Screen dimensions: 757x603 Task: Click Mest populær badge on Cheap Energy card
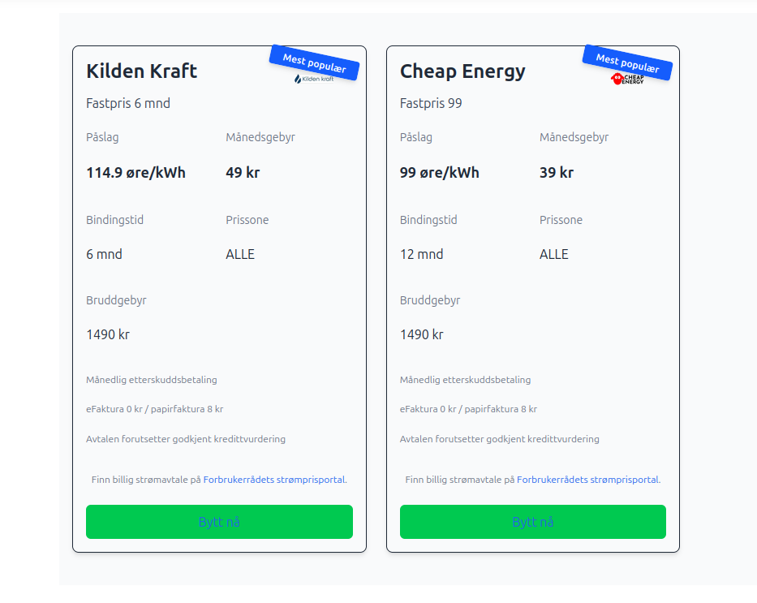coord(627,62)
